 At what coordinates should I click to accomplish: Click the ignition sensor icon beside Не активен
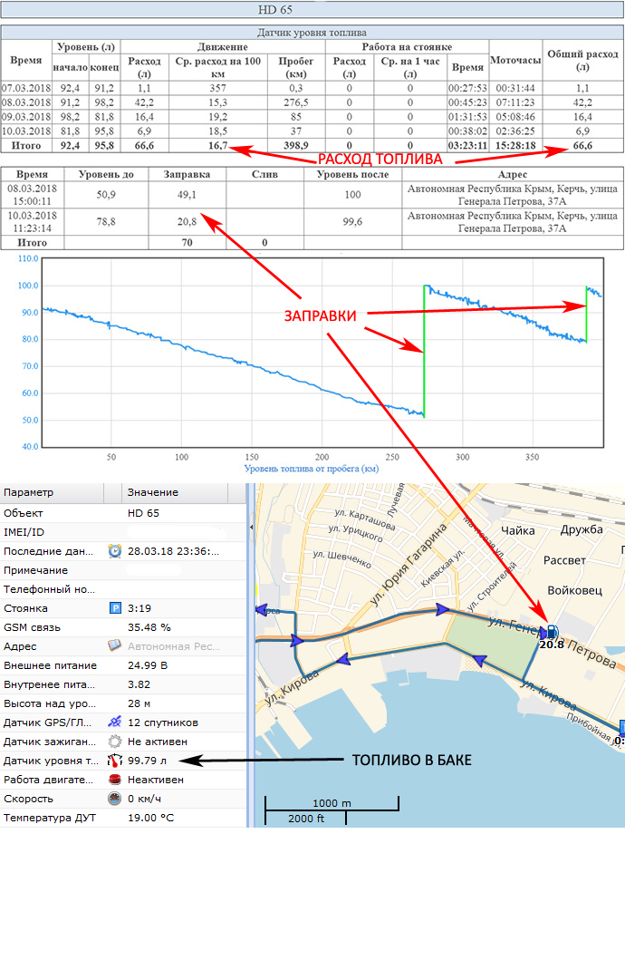tap(115, 742)
